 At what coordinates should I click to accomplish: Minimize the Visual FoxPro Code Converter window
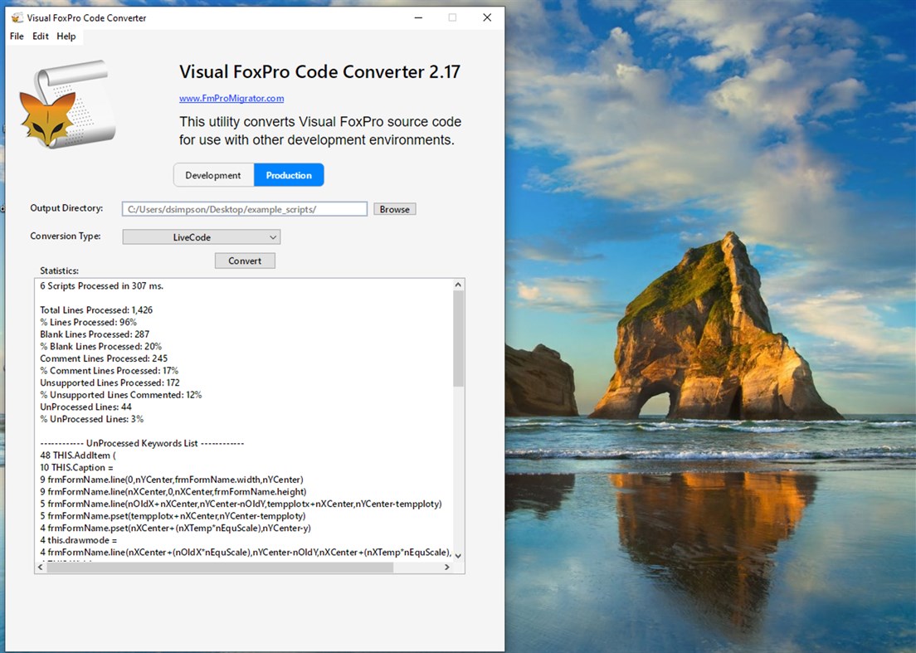[x=418, y=17]
